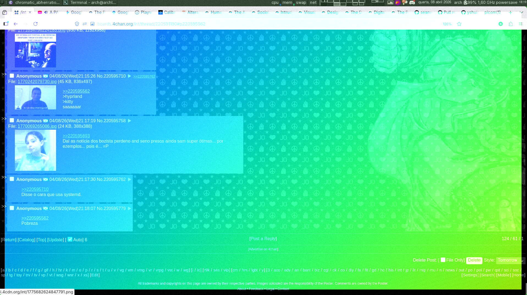The image size is (527, 295).
Task: Open the 1770069265086.jpg thumbnail image
Action: point(35,150)
